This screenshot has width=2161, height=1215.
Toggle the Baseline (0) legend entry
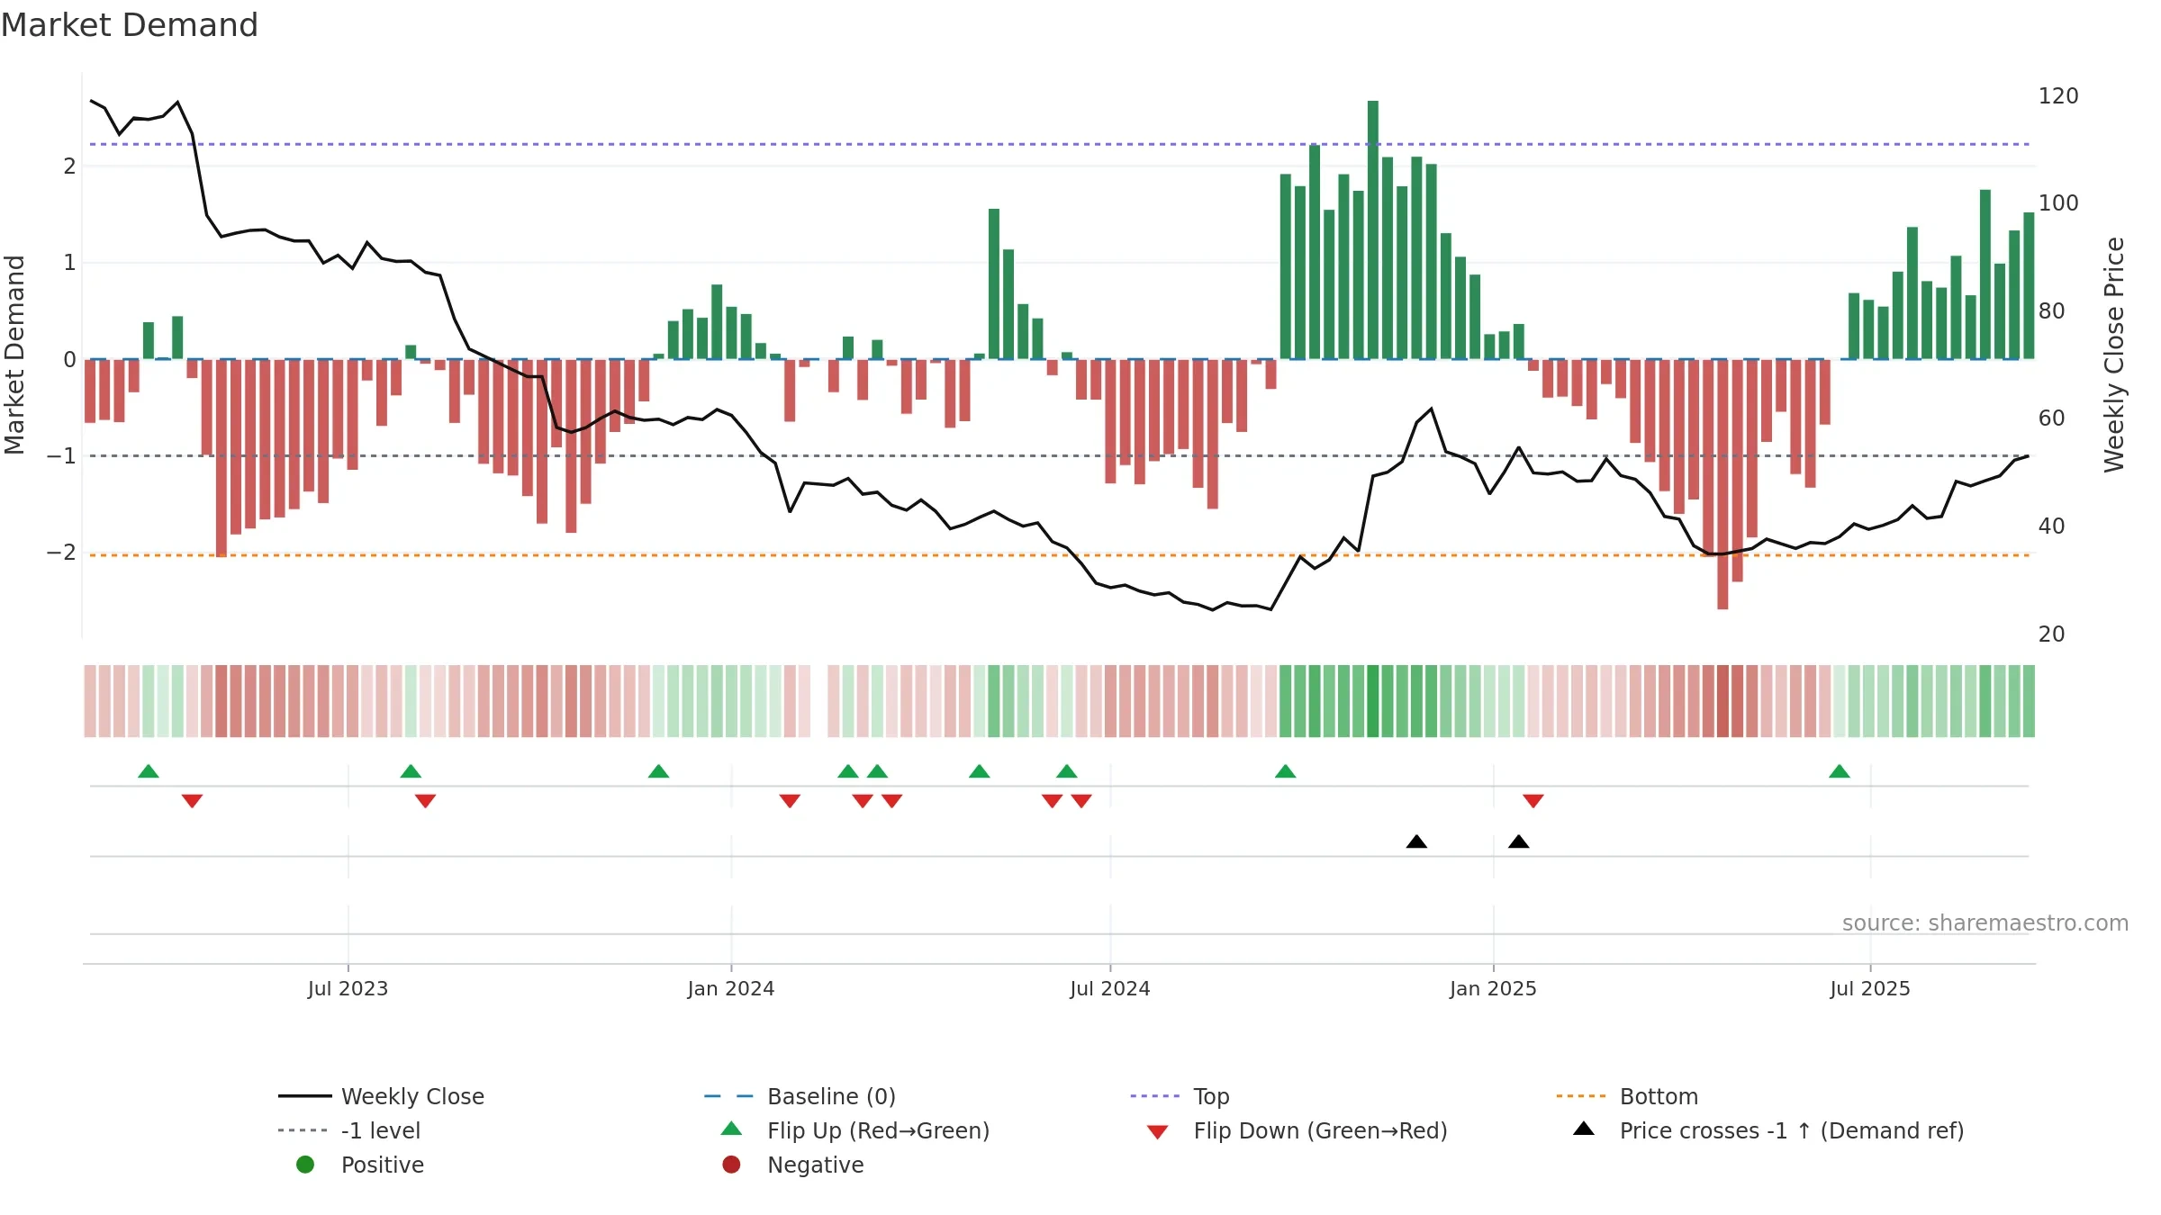coord(800,1096)
